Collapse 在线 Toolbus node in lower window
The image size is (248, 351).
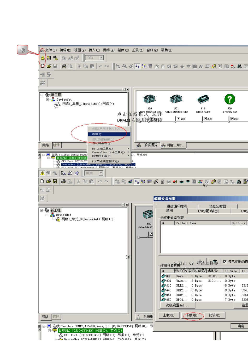(x=44, y=326)
